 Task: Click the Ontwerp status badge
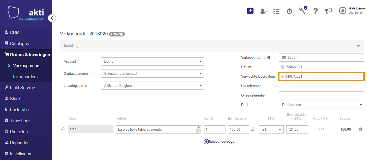point(117,34)
